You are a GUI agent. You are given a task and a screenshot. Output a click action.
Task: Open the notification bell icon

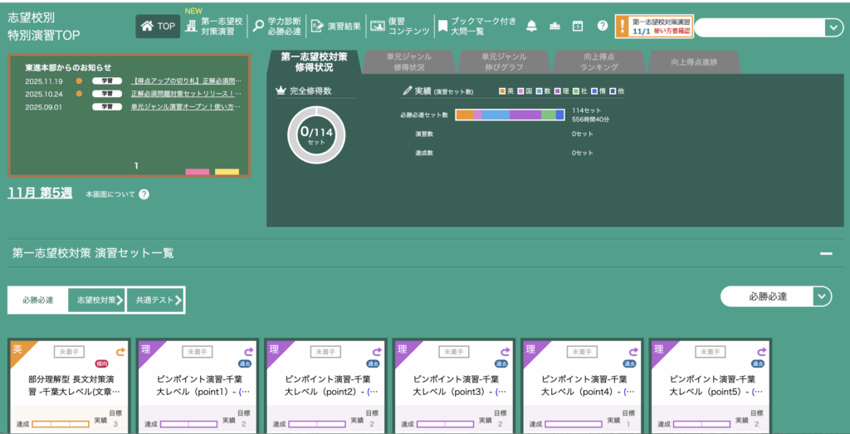(531, 26)
